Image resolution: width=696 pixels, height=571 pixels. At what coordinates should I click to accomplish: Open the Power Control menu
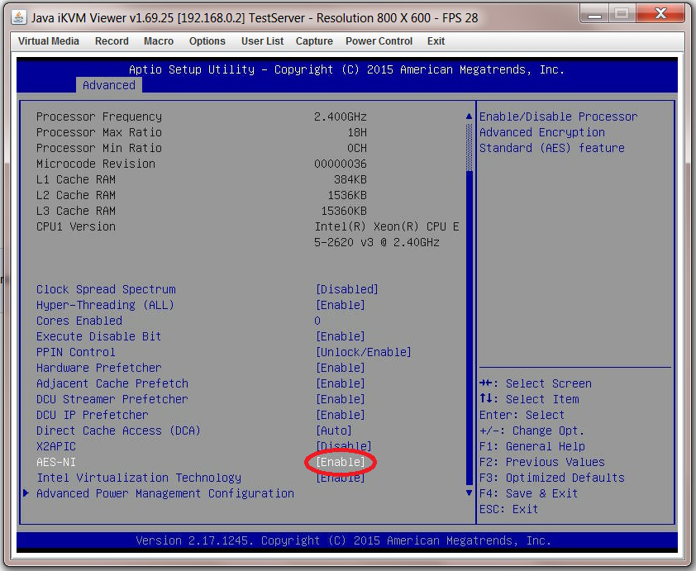[379, 40]
